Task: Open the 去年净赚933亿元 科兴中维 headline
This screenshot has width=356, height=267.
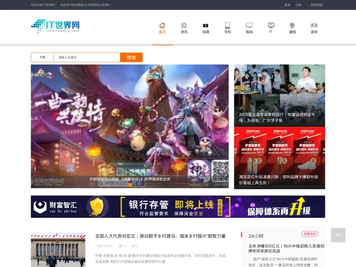Action: (x=286, y=248)
